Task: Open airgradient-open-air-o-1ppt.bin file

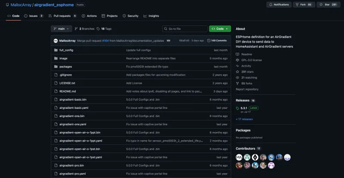Action: [x=80, y=132]
